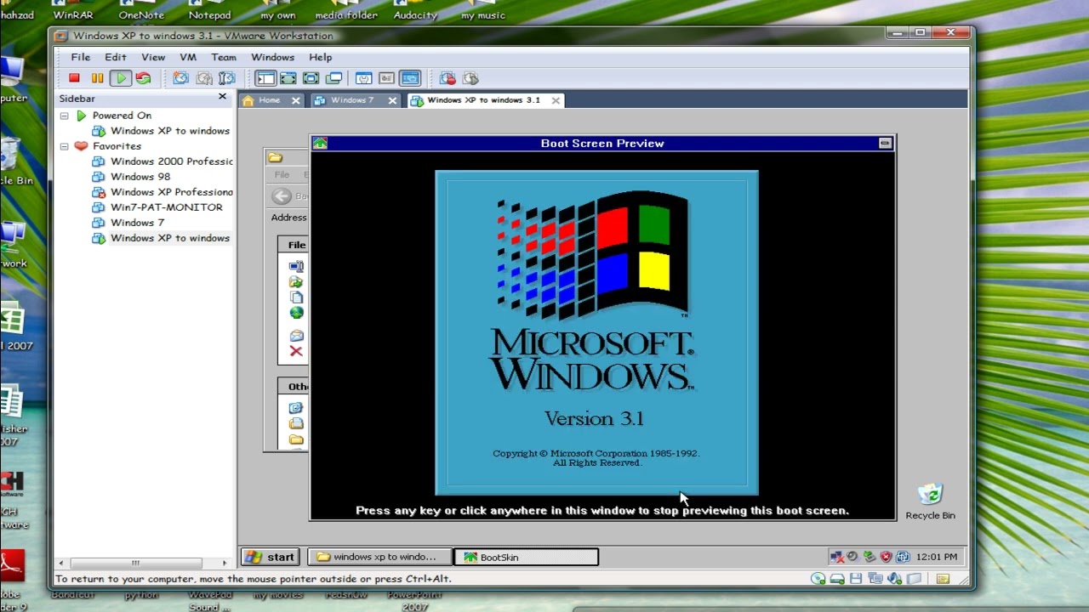Close the Sidebar panel
The image size is (1089, 612).
point(223,97)
